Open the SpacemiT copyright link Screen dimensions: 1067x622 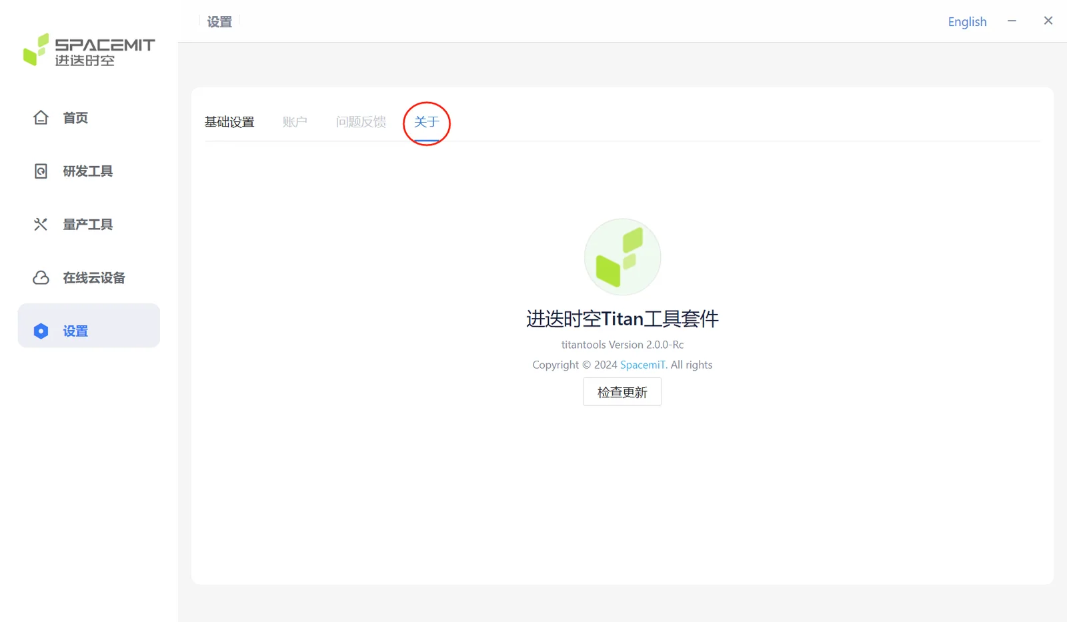coord(644,365)
